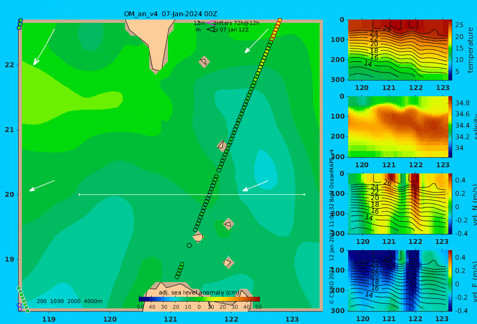Click the isolated track circle near 19.2N
The image size is (477, 324).
click(189, 245)
